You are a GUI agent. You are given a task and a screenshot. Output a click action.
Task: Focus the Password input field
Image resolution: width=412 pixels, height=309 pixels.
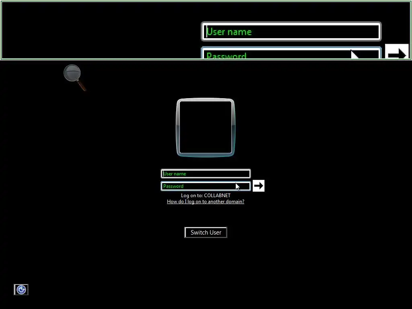tap(206, 186)
